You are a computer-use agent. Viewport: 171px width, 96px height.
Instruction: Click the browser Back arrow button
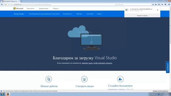(2, 5)
